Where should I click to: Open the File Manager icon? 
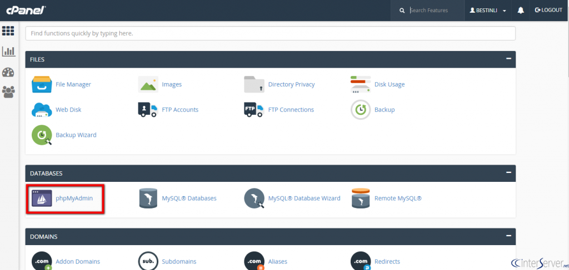point(42,84)
